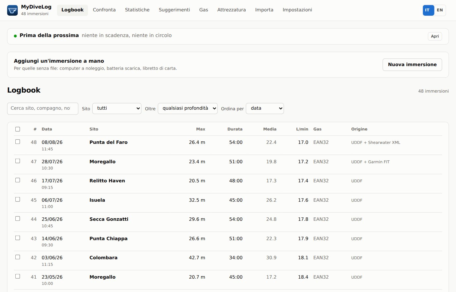The image size is (456, 292).
Task: Click the UDDF + Garmin FIT origin
Action: point(370,162)
